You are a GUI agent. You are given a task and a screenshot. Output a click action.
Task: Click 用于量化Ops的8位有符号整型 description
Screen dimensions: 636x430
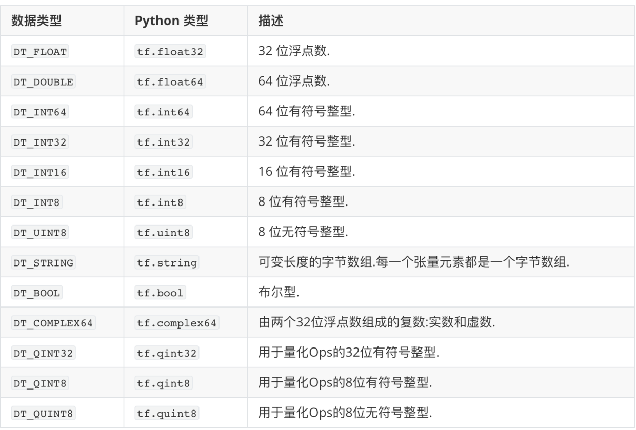click(x=345, y=384)
